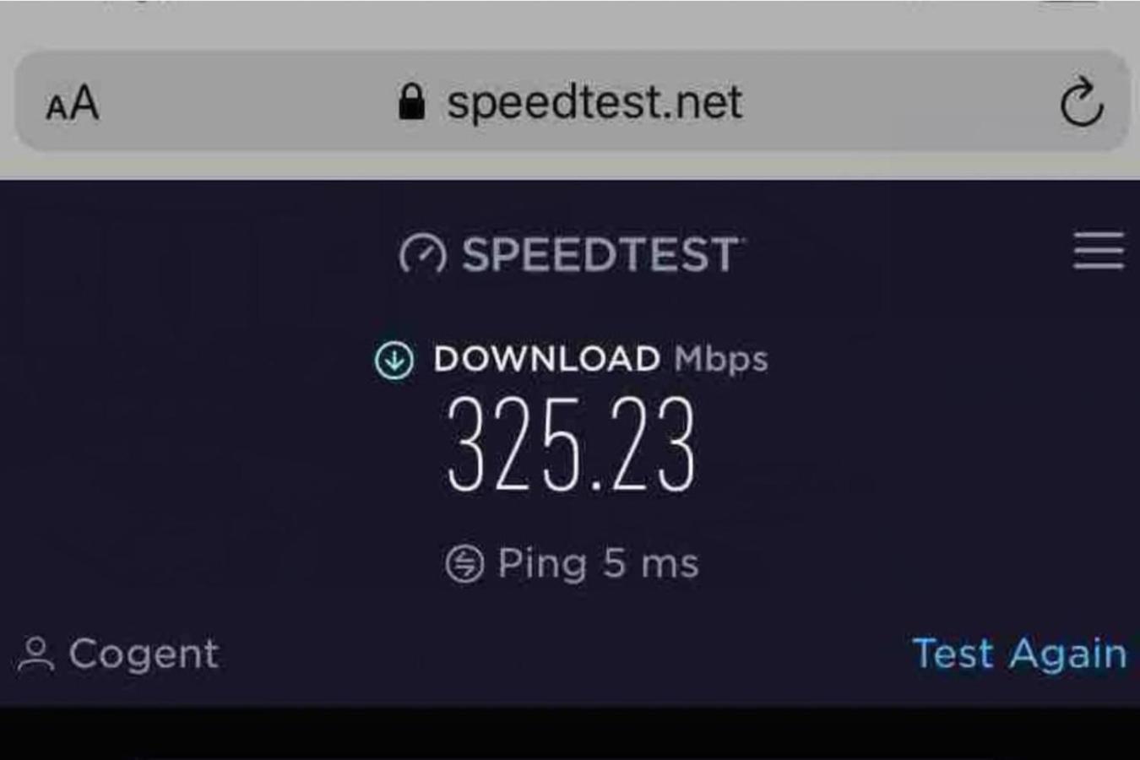
Task: Open the AA text size menu
Action: click(73, 104)
